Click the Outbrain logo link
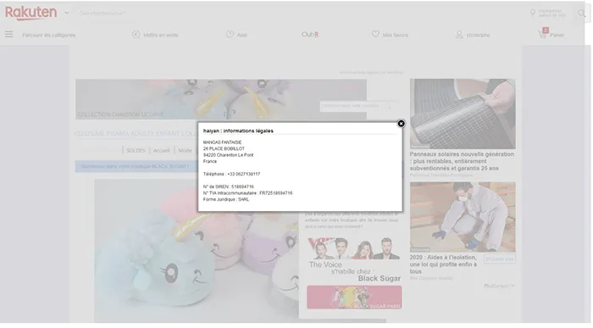 click(x=499, y=286)
